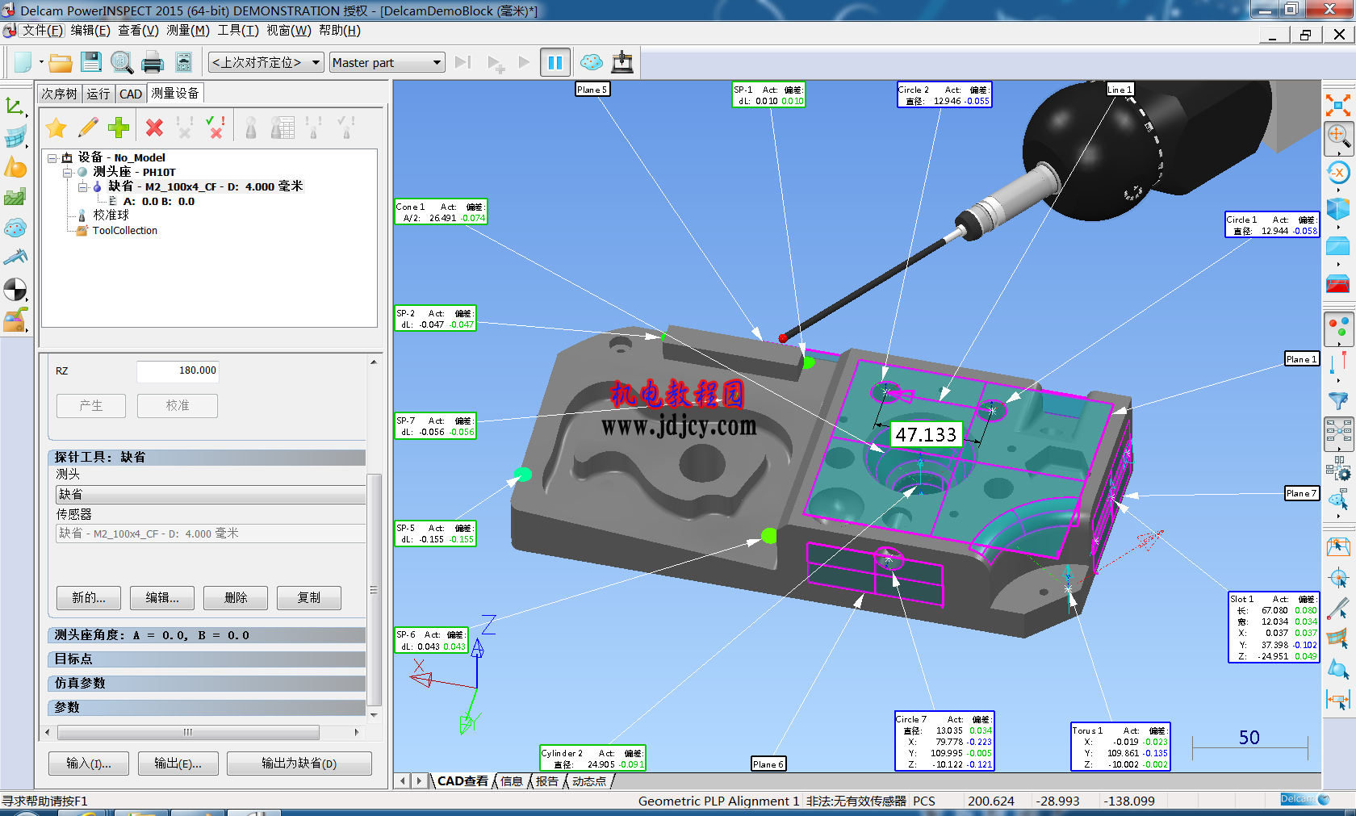Collapse the 测头座 - PH10T tree node

67,173
